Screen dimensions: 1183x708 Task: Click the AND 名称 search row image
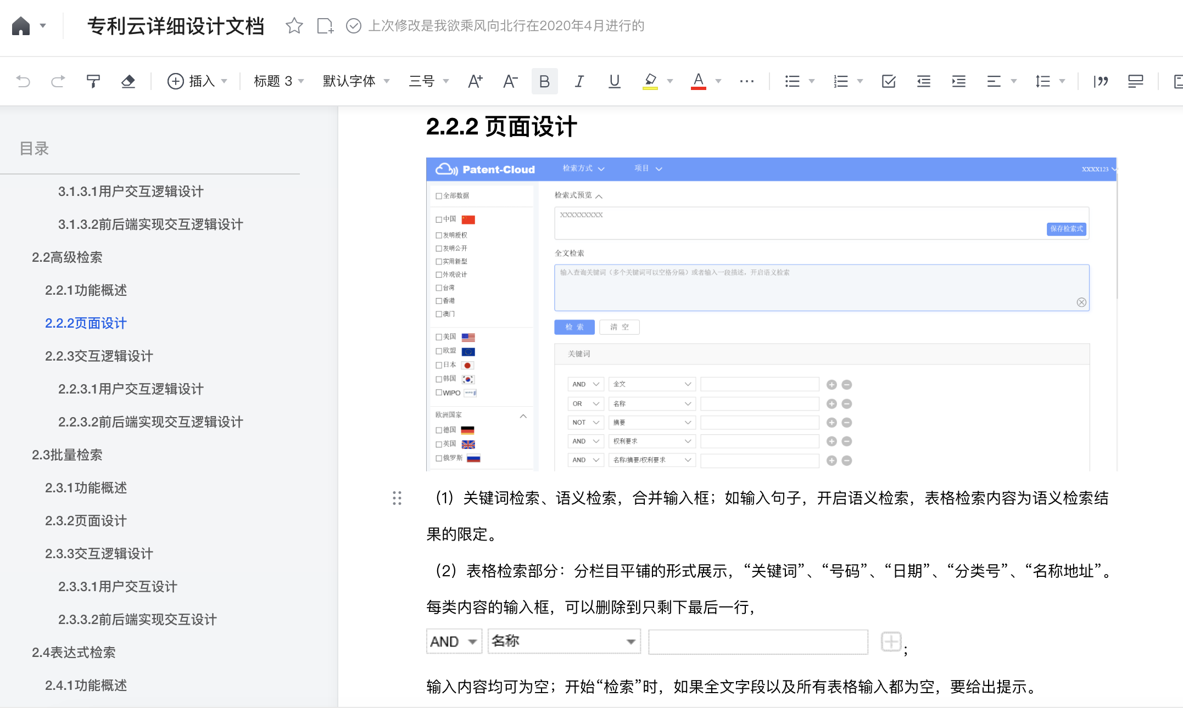pos(665,641)
